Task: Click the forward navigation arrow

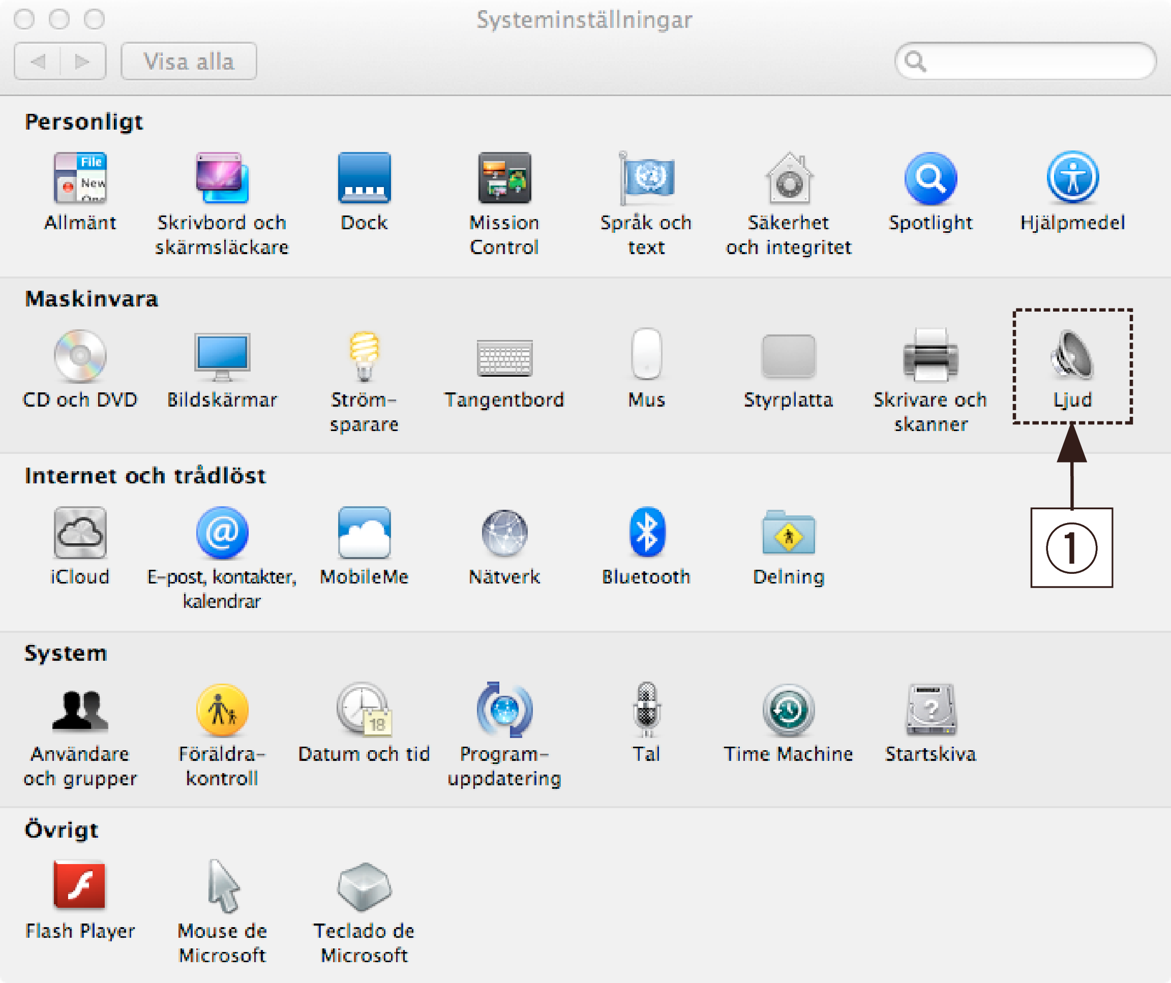Action: [x=82, y=62]
